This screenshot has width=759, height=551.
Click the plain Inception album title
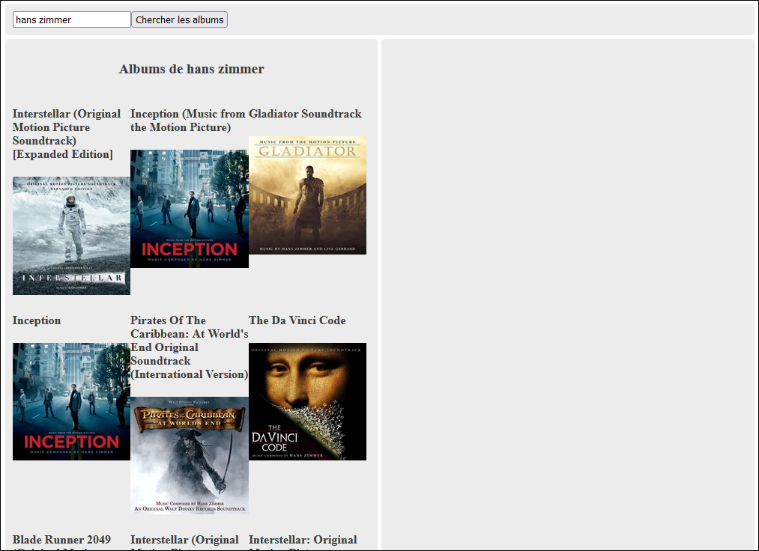tap(37, 320)
